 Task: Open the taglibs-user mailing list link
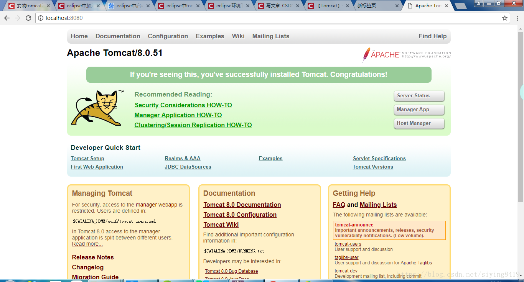(x=347, y=257)
